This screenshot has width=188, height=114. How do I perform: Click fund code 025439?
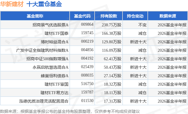click(x=87, y=67)
